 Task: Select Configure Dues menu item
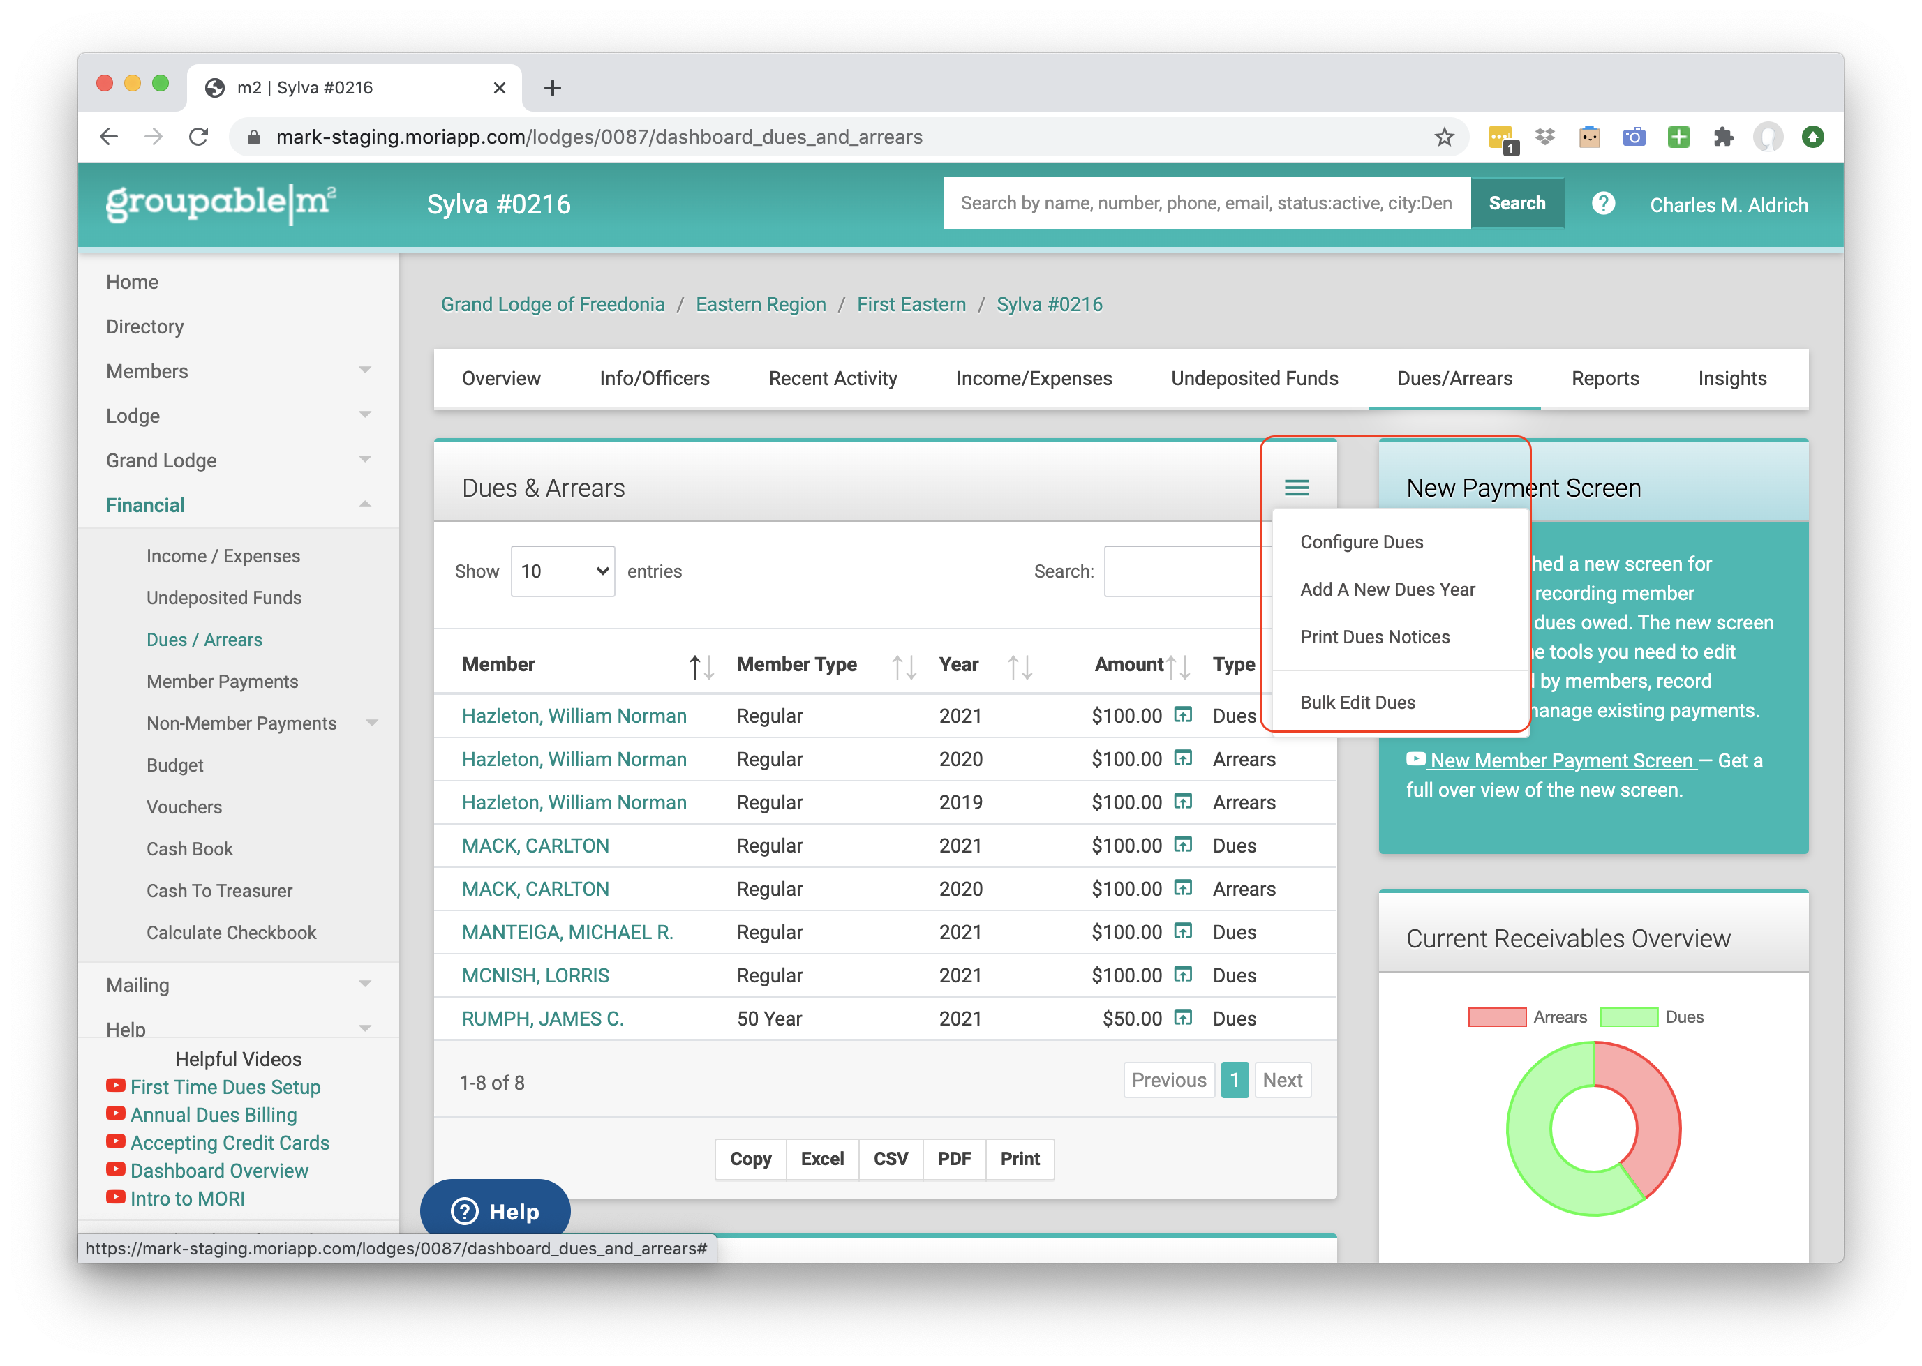tap(1362, 541)
